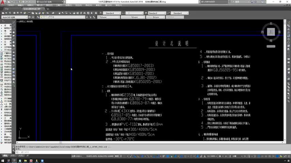Screen dimensions: 291x163
Task: Open the AutoCAD 经典 workspace dropdown in title bar
Action: [x=50, y=2]
